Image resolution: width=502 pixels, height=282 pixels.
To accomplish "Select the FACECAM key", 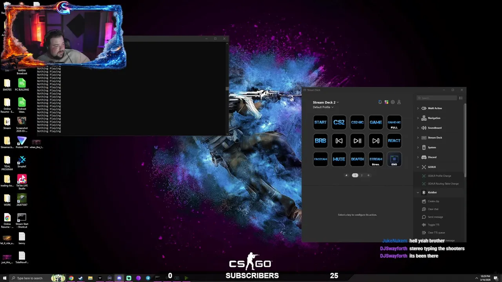I will (x=320, y=159).
